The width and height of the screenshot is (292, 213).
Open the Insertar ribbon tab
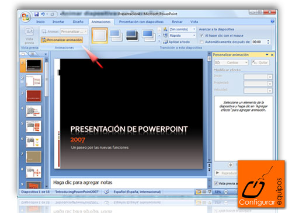click(x=58, y=22)
